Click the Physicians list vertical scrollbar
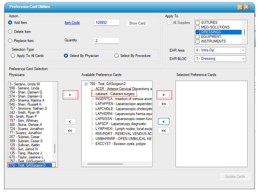The width and height of the screenshot is (258, 193). tap(55, 148)
